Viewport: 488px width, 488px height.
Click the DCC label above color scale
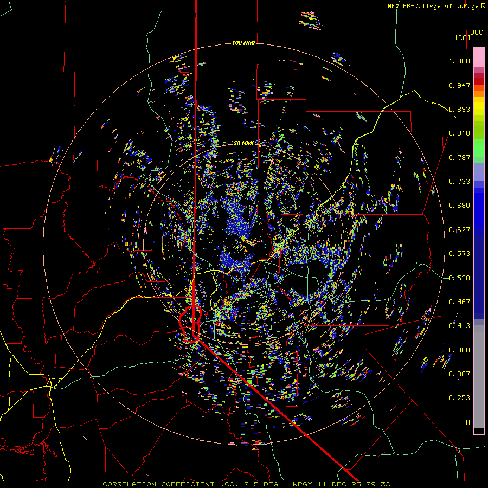pos(476,33)
